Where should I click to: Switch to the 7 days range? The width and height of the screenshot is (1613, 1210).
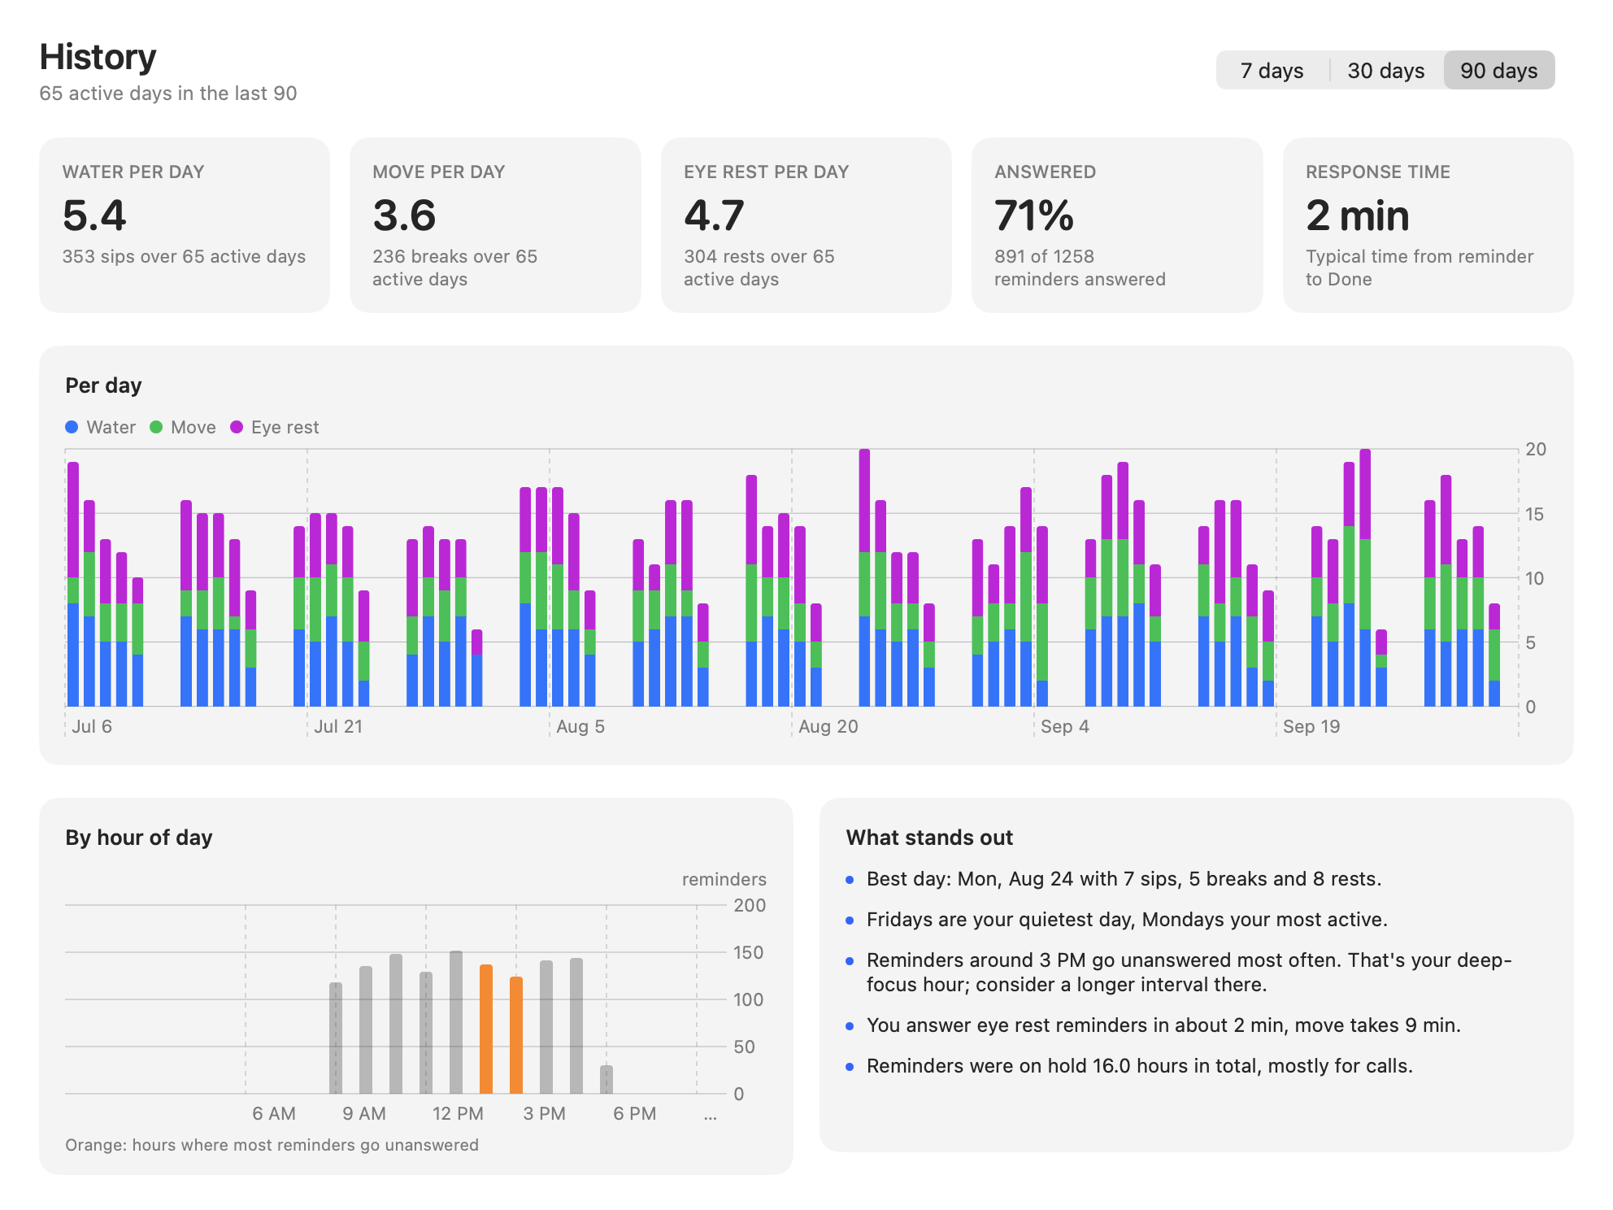(x=1272, y=71)
